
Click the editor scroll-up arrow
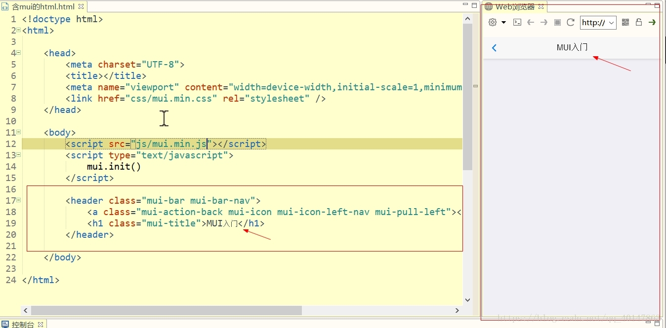(468, 18)
